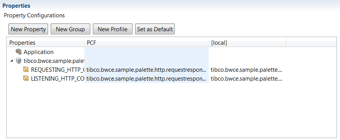Edit the PCF value for REQUESTING_HTTP property
The height and width of the screenshot is (140, 340).
pos(147,70)
